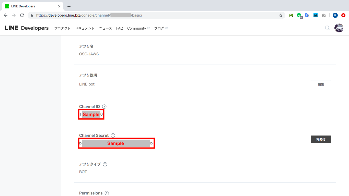Select the LINE Developers browser tab
This screenshot has height=196, width=349.
[x=33, y=6]
